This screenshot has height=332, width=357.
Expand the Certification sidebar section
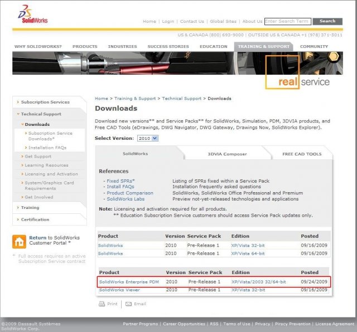coord(35,219)
